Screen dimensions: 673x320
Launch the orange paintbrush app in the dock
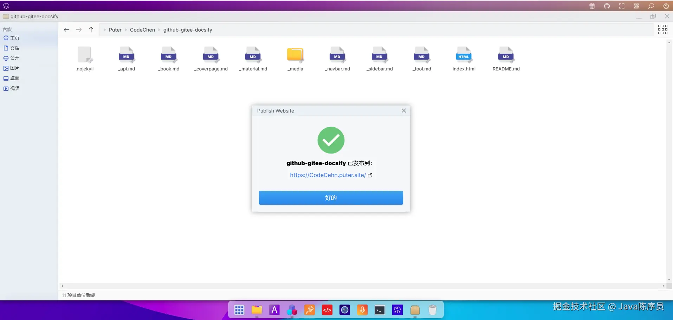[x=310, y=310]
